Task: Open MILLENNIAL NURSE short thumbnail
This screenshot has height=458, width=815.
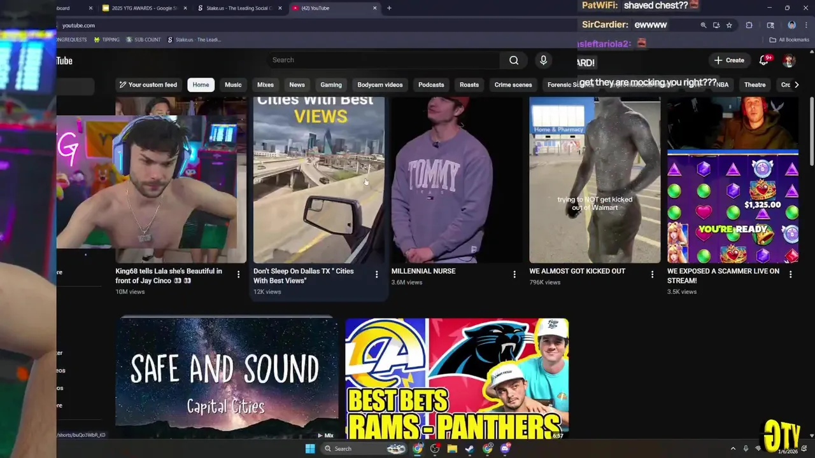Action: 457,180
